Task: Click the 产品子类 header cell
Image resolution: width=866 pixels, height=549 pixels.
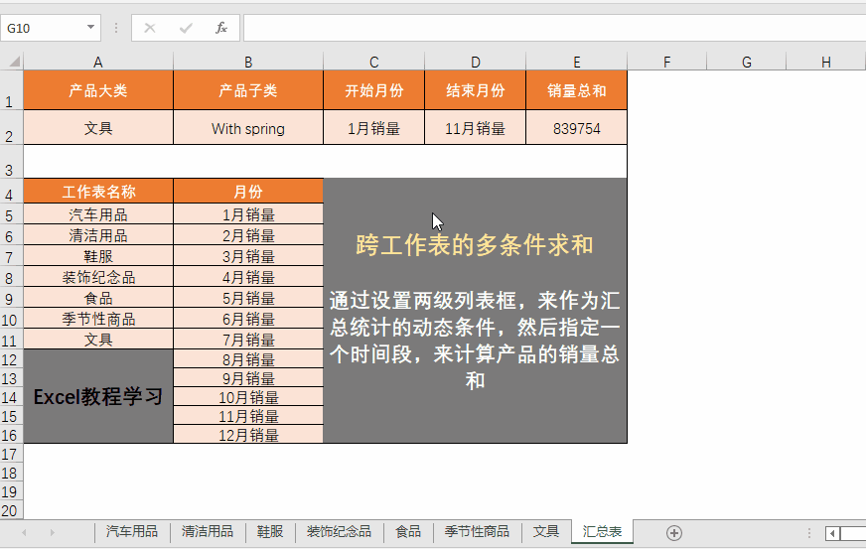Action: tap(248, 90)
